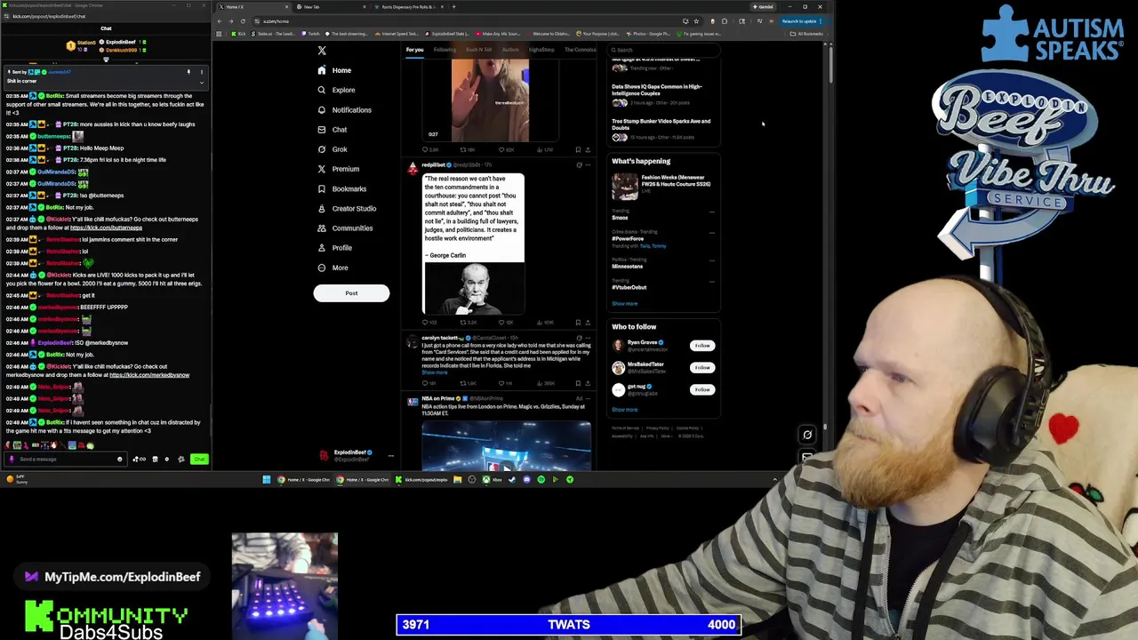
Task: Open the Kick bookmark
Action: [238, 34]
